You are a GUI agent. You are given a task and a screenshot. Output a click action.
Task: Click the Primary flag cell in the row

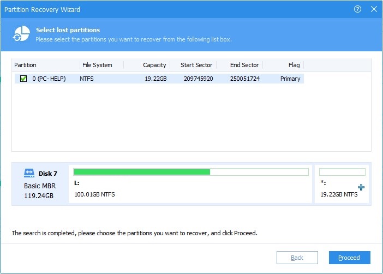[x=290, y=79]
